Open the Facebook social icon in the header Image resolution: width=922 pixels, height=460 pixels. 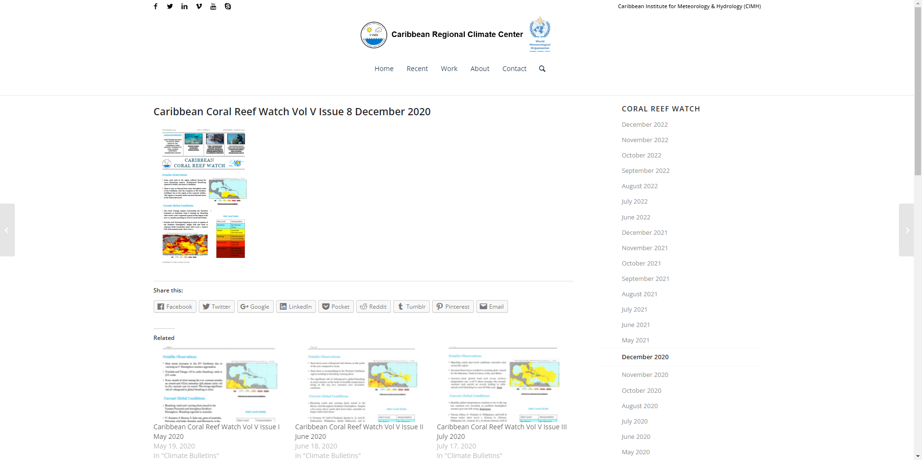(155, 6)
